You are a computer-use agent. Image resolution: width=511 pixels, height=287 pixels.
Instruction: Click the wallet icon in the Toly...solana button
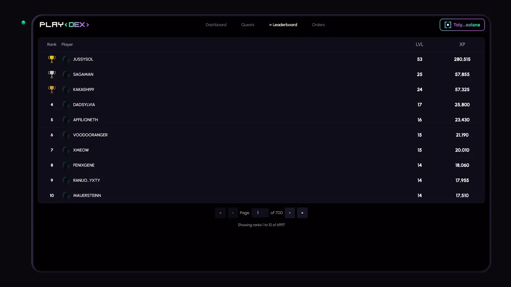448,25
